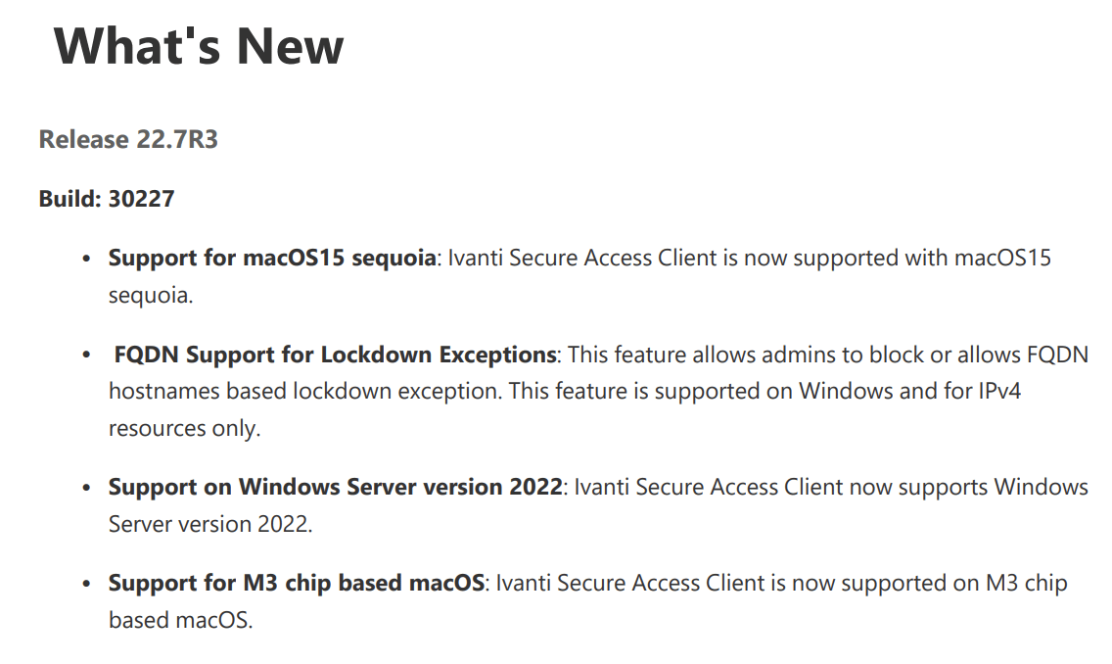1112x664 pixels.
Task: Click the "Build: 30227" line
Action: tap(107, 199)
